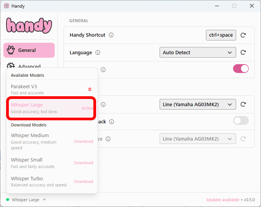This screenshot has height=207, width=261.
Task: Download the Whisper Medium model
Action: click(83, 141)
